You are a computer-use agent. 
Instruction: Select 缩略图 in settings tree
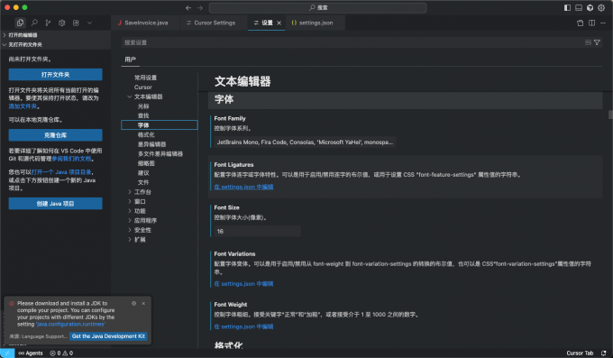(x=146, y=163)
